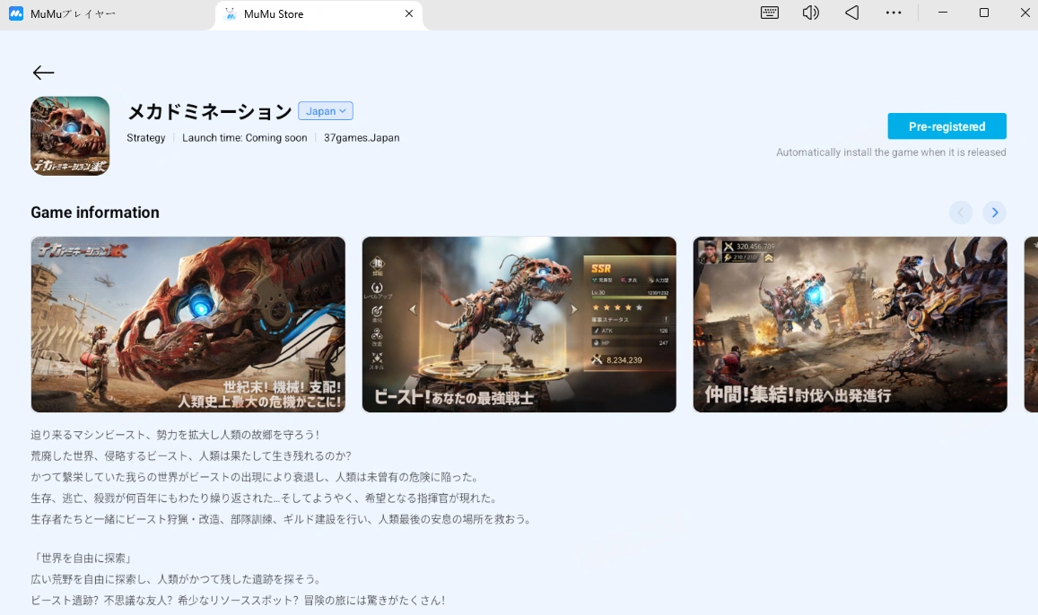Click the Launch time: Coming soon text
The height and width of the screenshot is (615, 1038).
coord(244,137)
